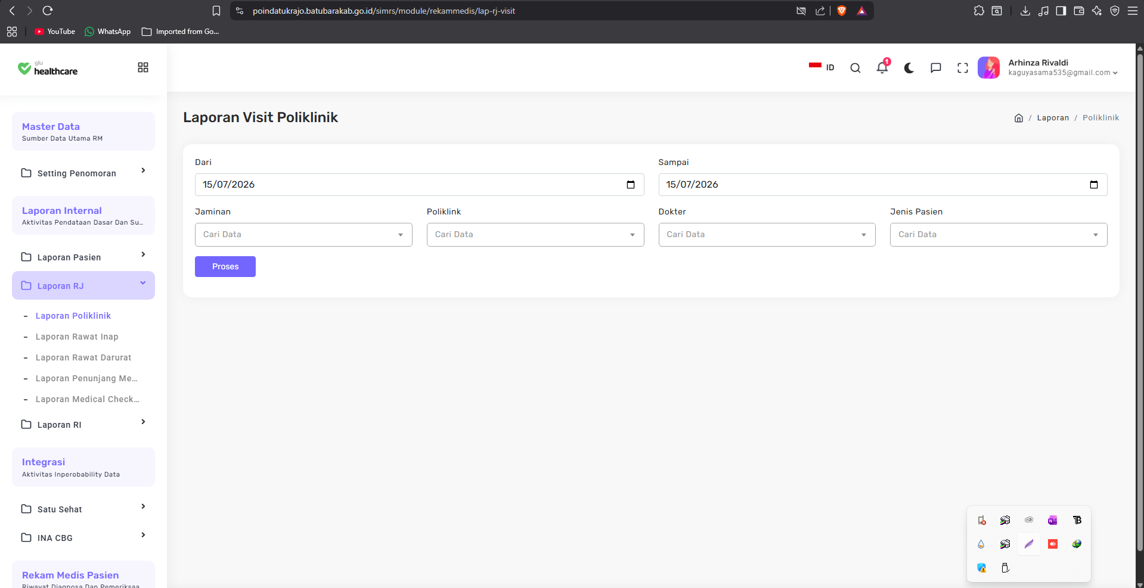Open the chat message icon in header
The image size is (1144, 588).
coord(936,68)
